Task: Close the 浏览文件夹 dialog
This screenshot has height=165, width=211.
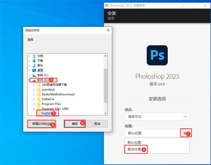Action: tap(108, 30)
